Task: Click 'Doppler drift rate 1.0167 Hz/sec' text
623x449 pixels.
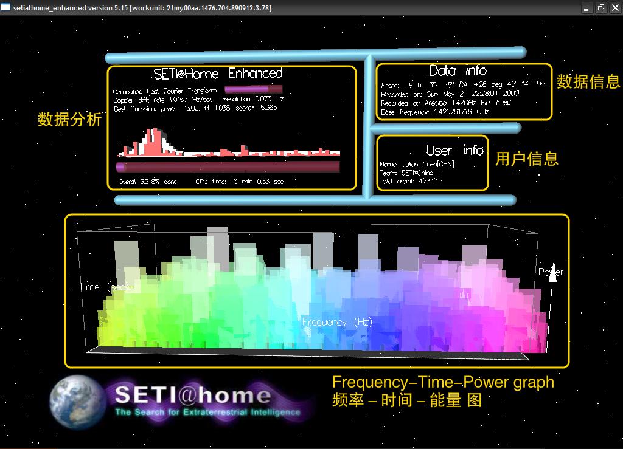Action: 163,100
